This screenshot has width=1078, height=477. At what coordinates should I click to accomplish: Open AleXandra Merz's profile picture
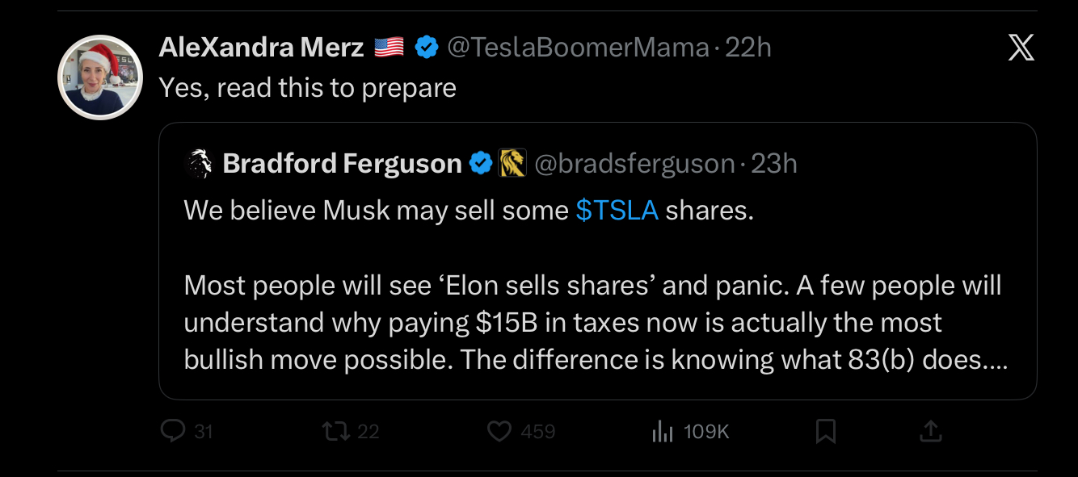tap(100, 78)
